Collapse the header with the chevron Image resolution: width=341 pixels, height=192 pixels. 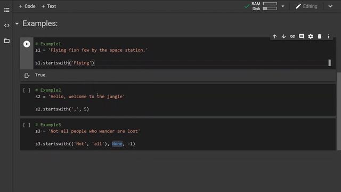[330, 6]
